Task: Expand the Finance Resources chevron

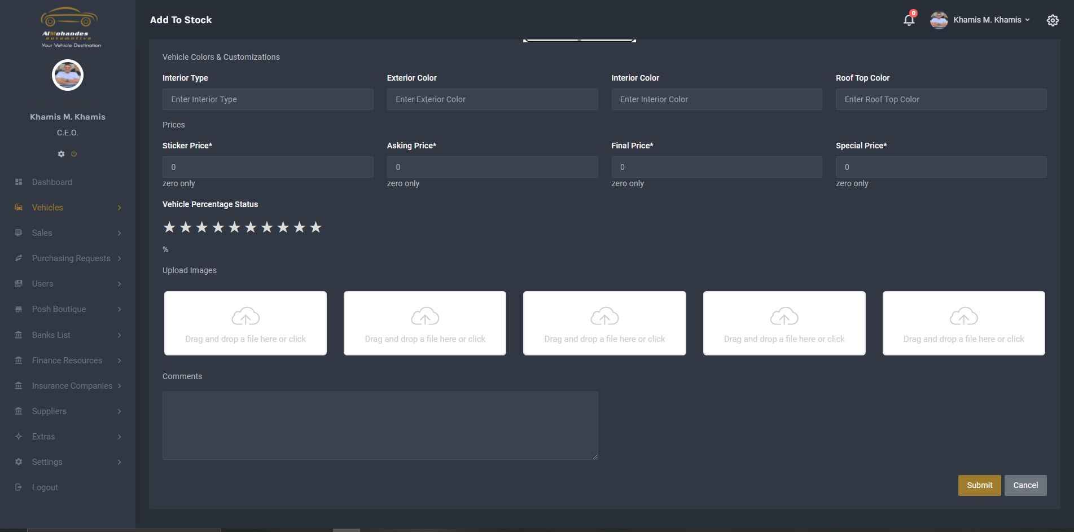Action: [x=119, y=360]
